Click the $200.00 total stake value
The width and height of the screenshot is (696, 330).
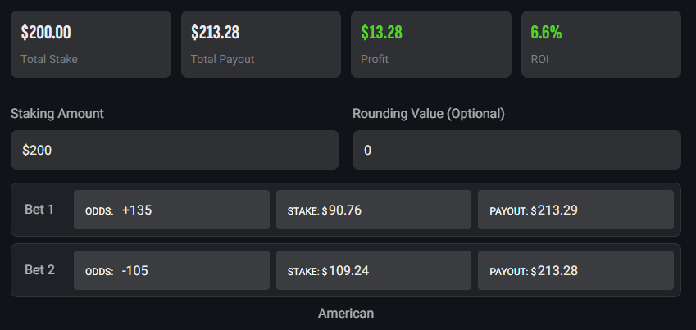(x=46, y=33)
